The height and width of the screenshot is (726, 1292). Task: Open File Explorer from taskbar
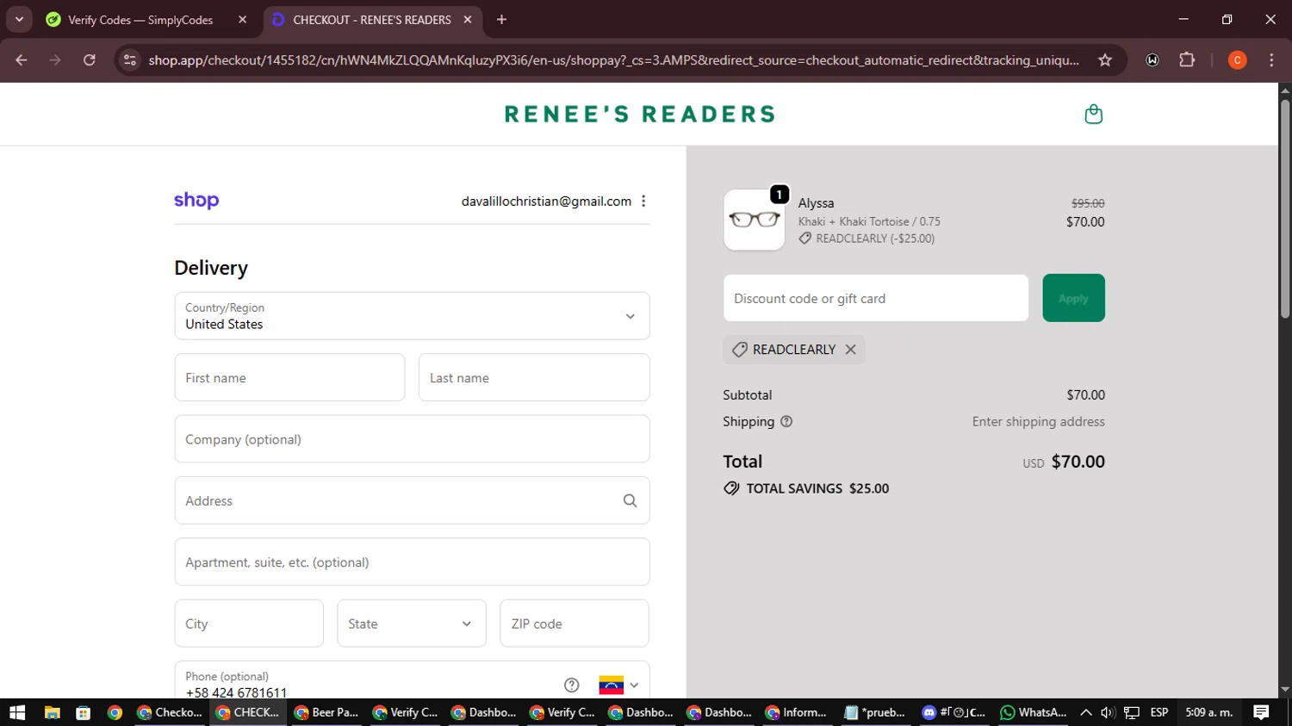click(x=53, y=712)
